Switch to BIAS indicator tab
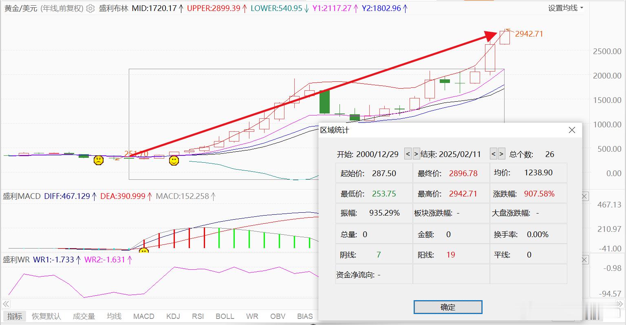Image resolution: width=626 pixels, height=325 pixels. [305, 316]
